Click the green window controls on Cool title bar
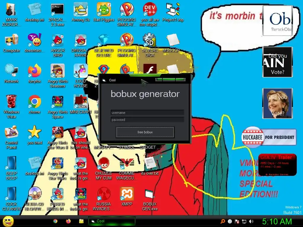 [170, 79]
